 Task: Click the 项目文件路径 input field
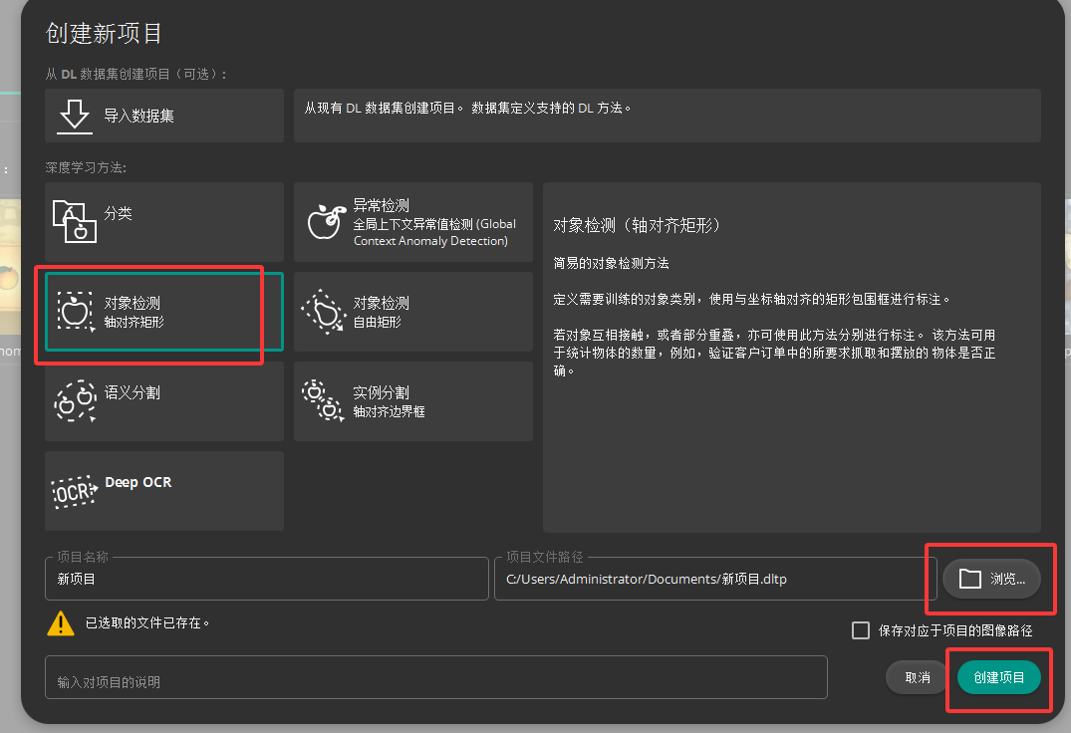(x=715, y=579)
